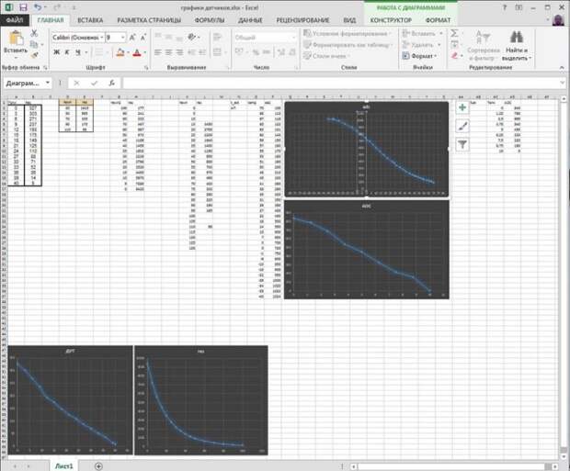Open the ФАЙЛ tab
Image resolution: width=570 pixels, height=471 pixels.
tap(15, 20)
